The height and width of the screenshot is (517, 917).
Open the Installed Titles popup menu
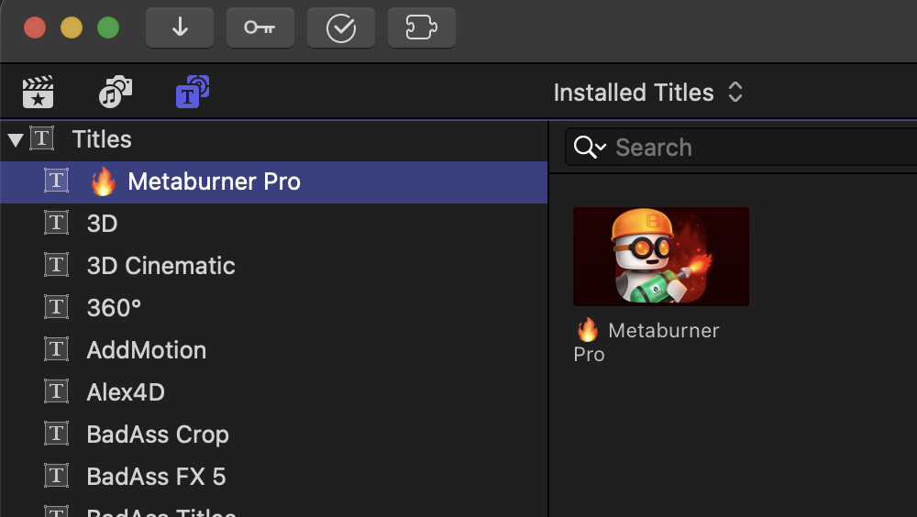click(647, 93)
